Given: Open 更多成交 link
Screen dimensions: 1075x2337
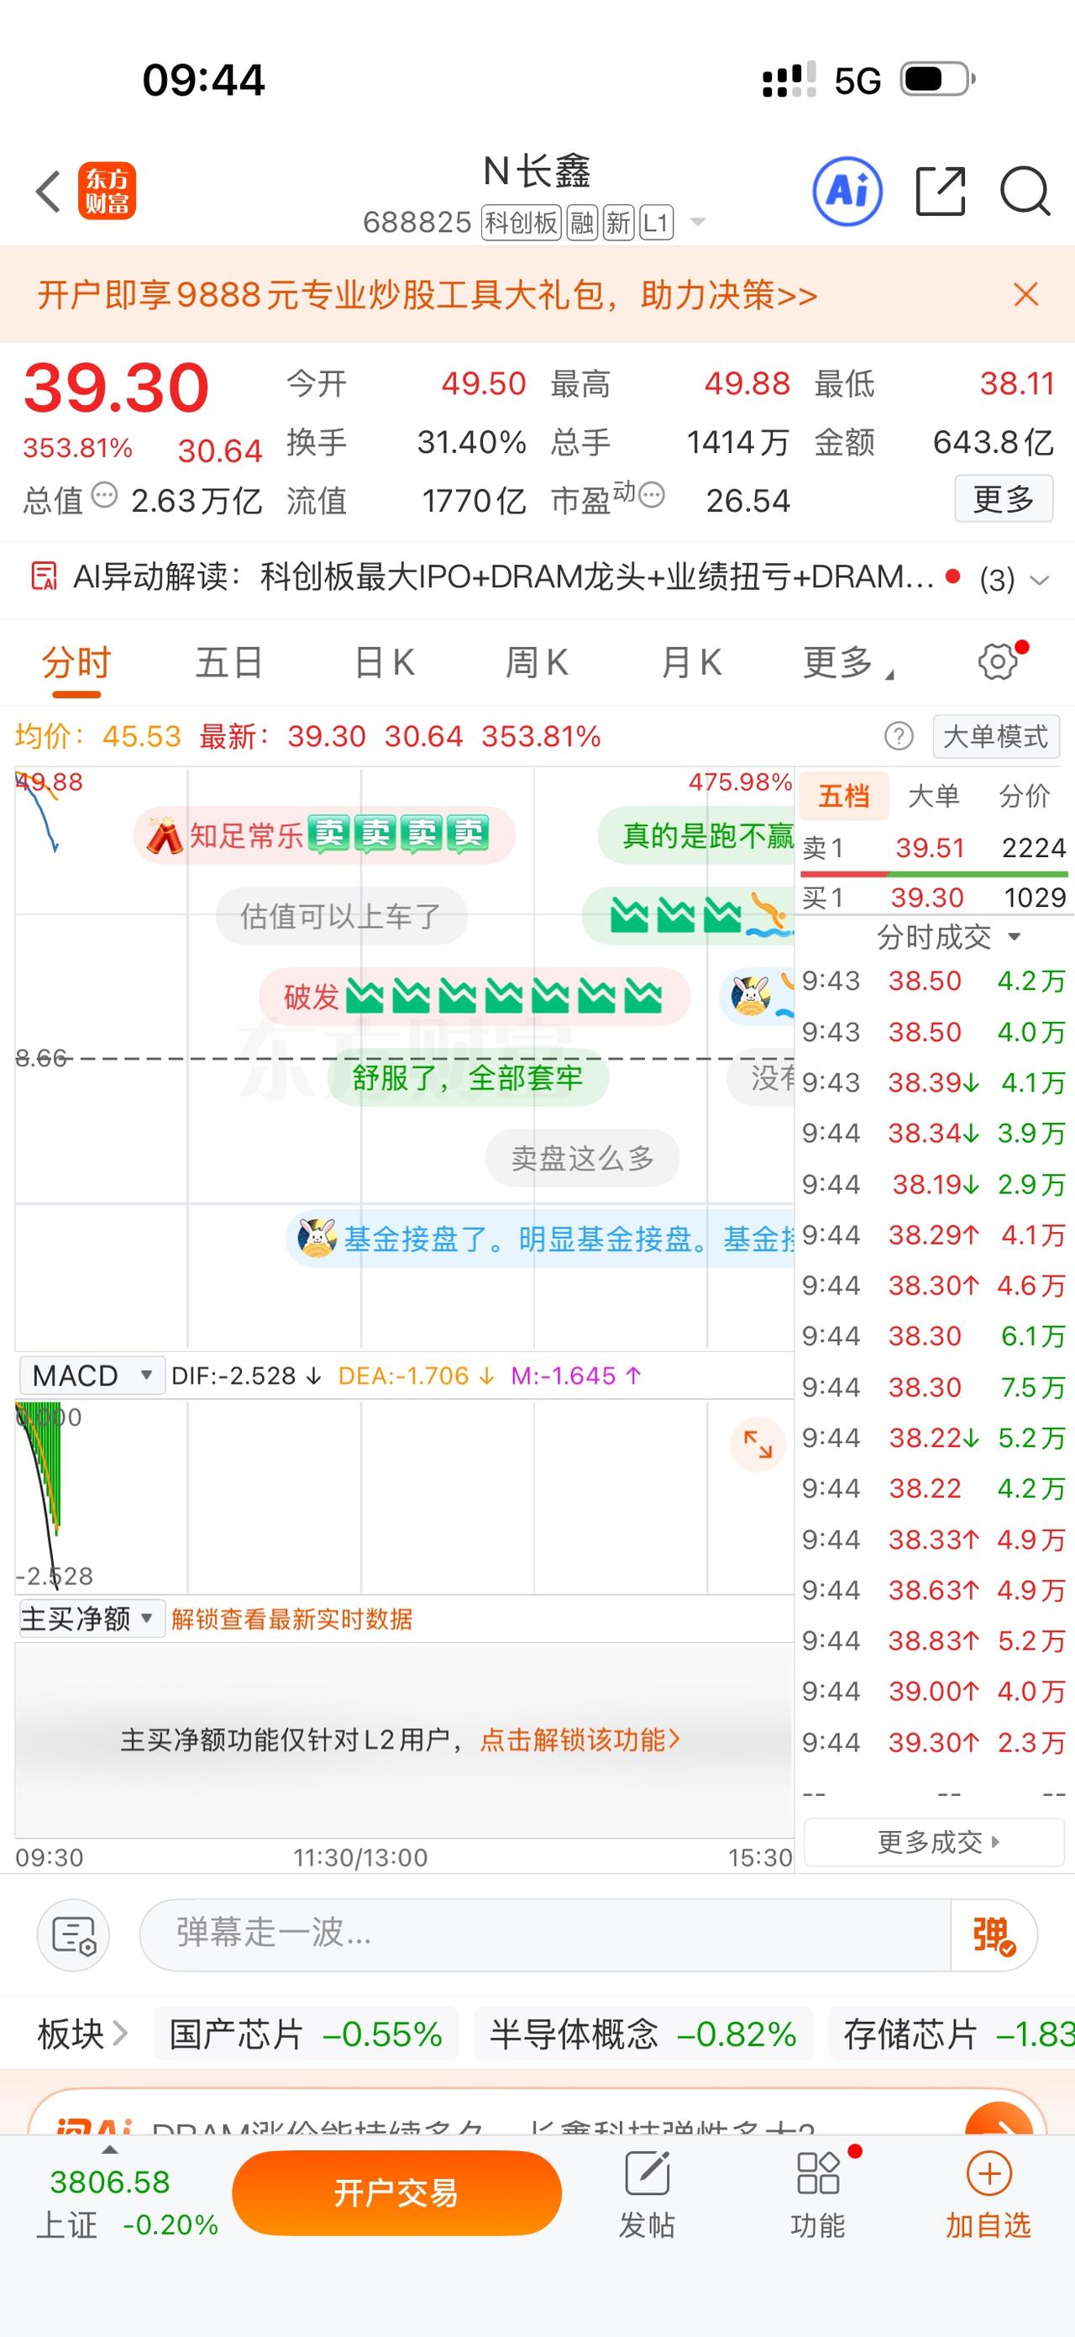Looking at the screenshot, I should pyautogui.click(x=935, y=1842).
